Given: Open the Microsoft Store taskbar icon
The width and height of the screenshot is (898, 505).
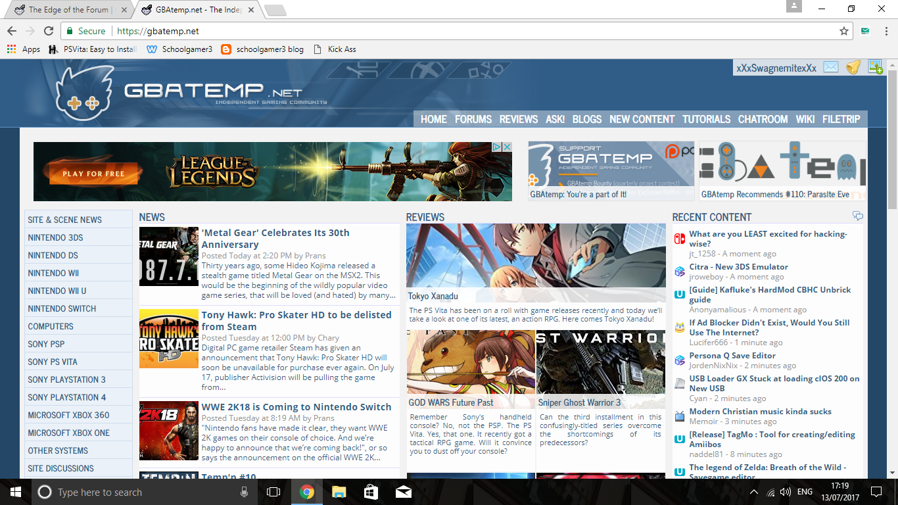Looking at the screenshot, I should (x=371, y=492).
